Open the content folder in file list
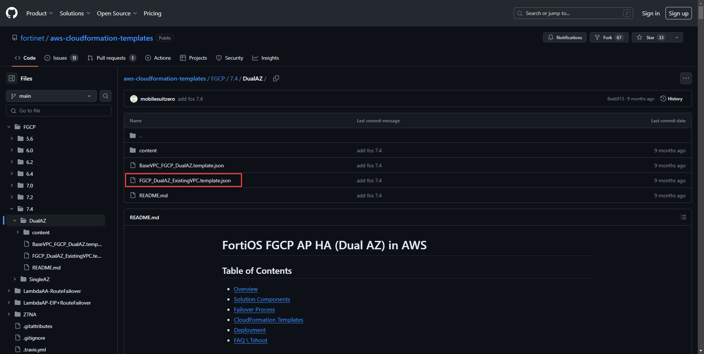Screen dimensions: 704x354 [x=148, y=150]
